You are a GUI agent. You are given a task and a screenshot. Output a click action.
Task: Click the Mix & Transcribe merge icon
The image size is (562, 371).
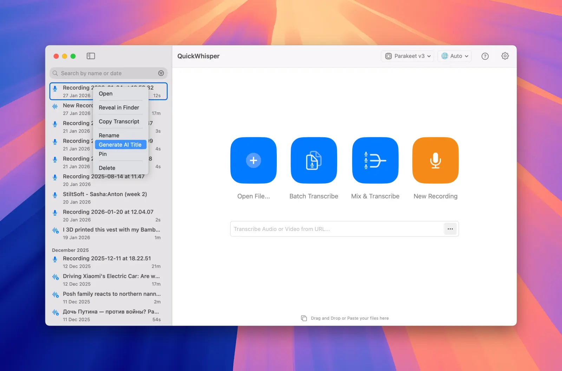375,160
